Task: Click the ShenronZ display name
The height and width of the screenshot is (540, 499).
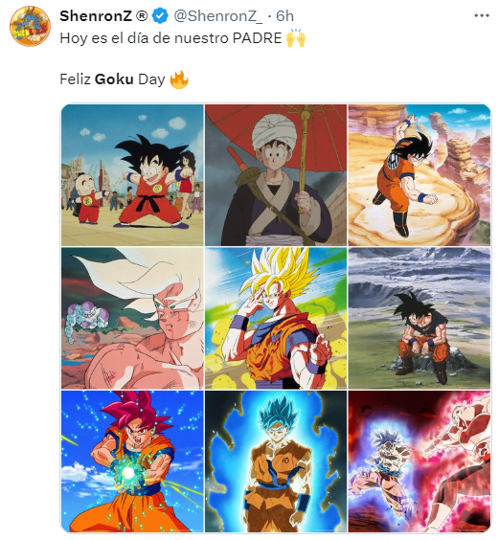Action: pos(96,16)
